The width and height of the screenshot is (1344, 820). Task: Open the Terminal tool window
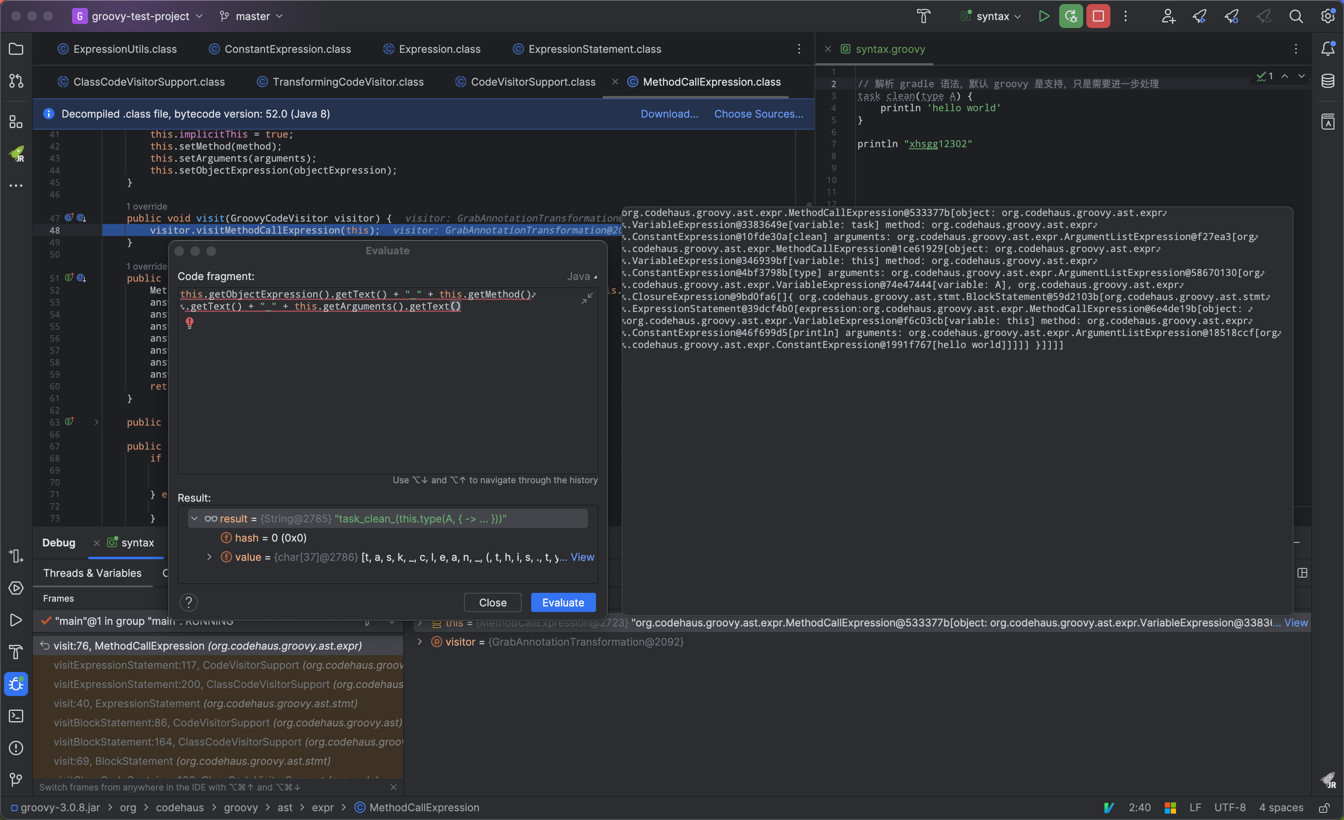[x=16, y=716]
